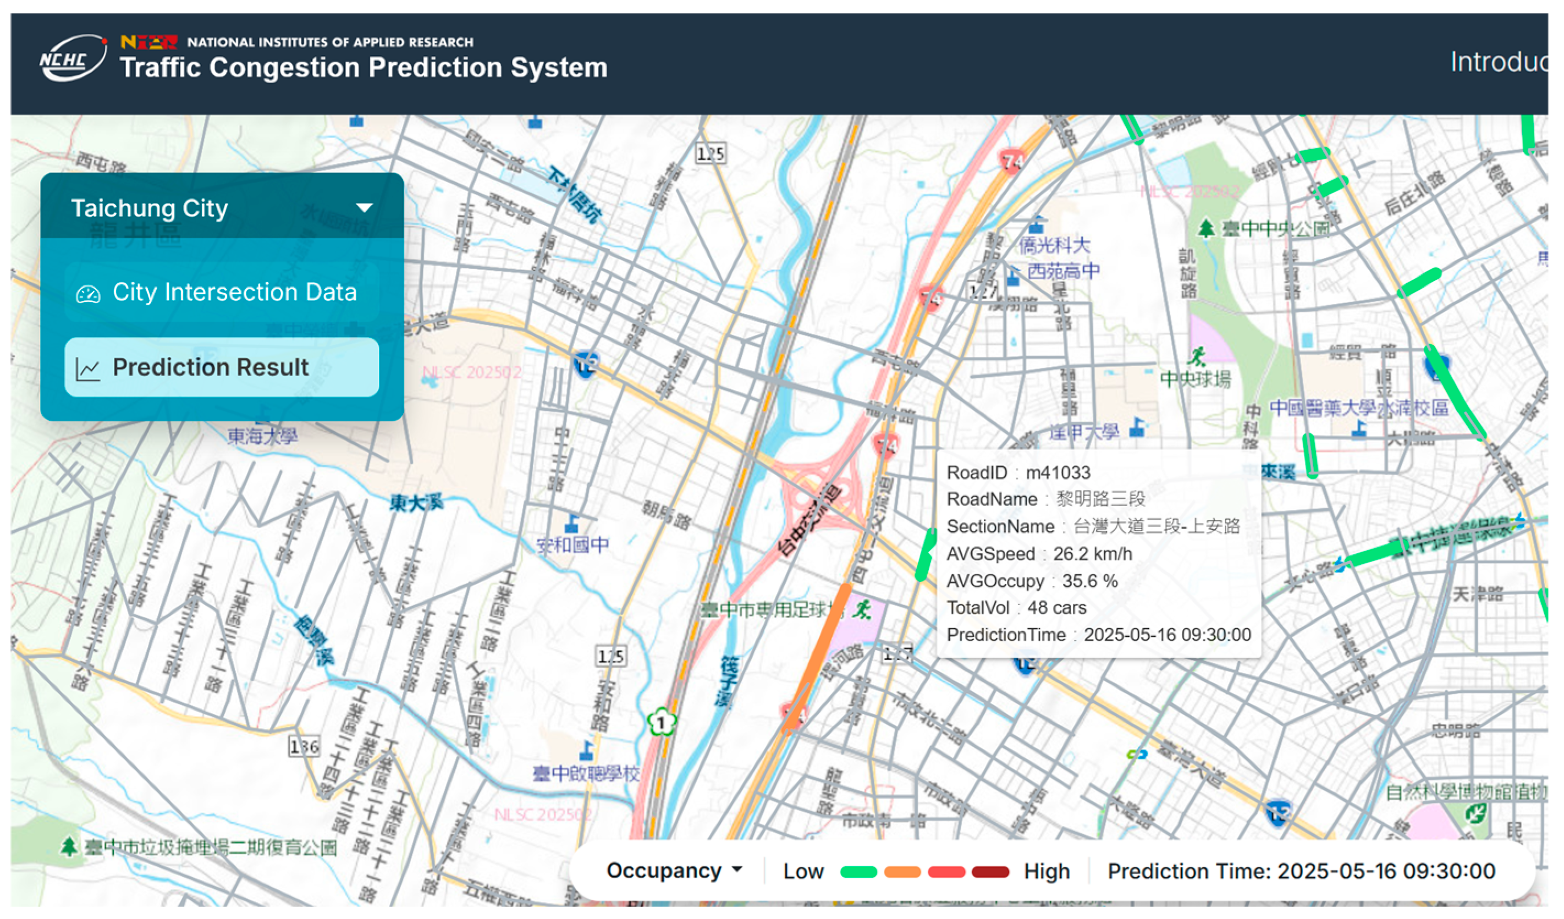The width and height of the screenshot is (1564, 919).
Task: Click the runner icon at 中央球場
Action: 1197,356
